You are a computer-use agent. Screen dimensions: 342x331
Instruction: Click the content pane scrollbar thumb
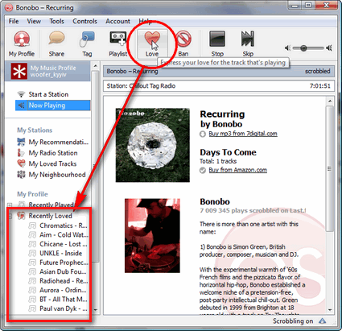[x=330, y=168]
